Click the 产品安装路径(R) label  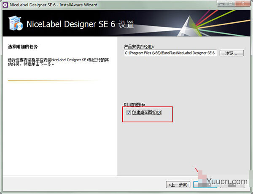click(x=139, y=47)
